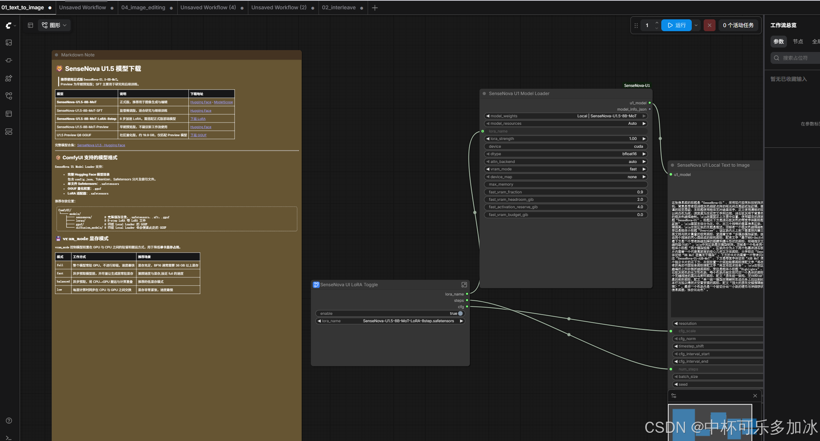Collapse the Local Text to Image dot

672,165
